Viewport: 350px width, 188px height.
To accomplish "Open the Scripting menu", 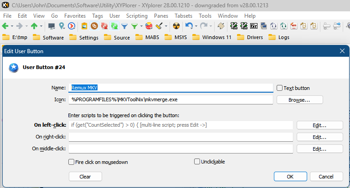I will point(136,16).
